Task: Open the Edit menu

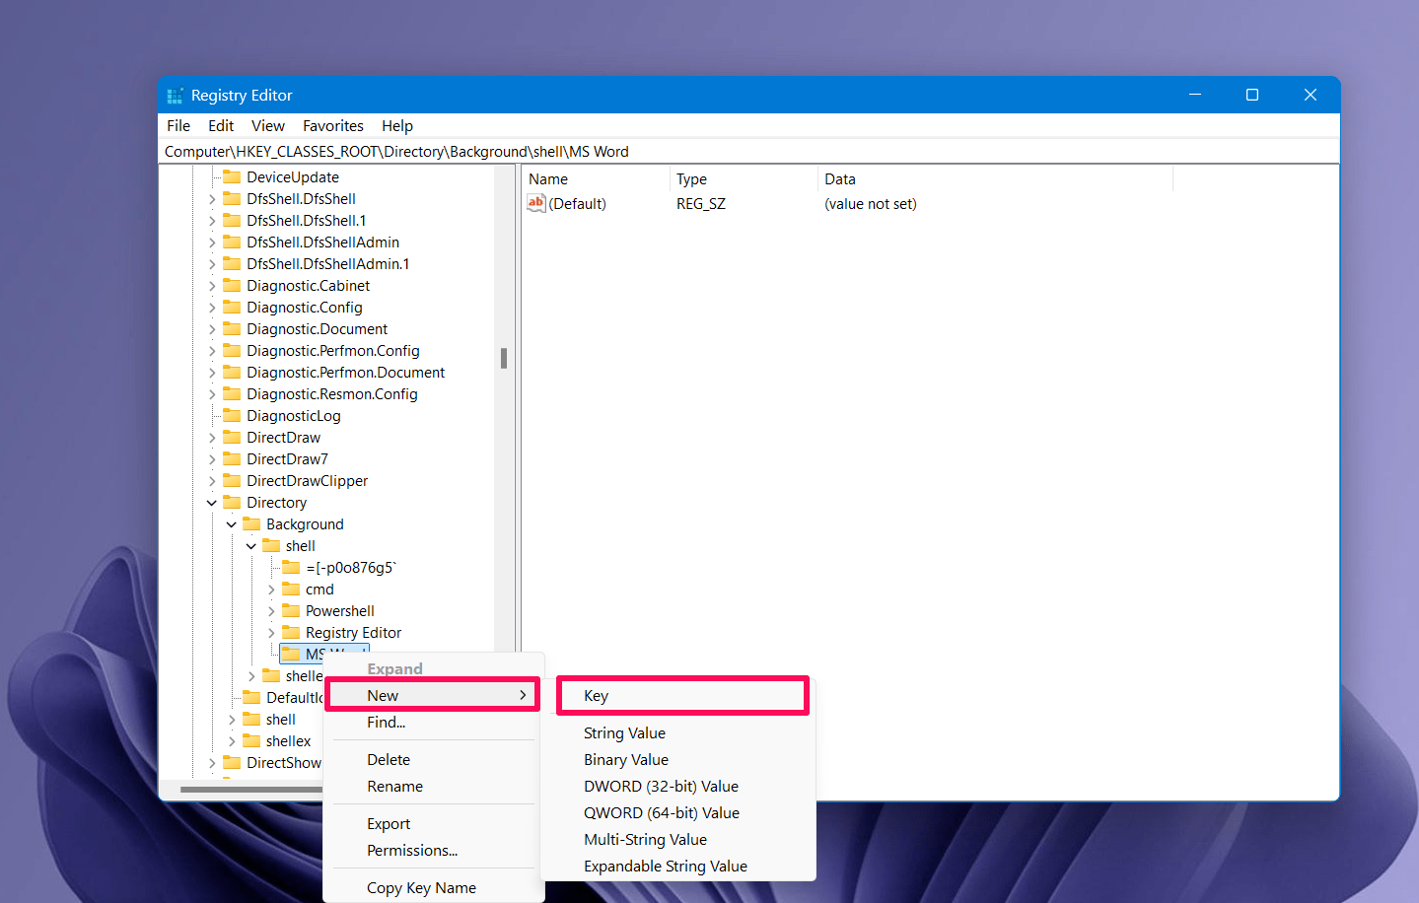Action: (x=221, y=126)
